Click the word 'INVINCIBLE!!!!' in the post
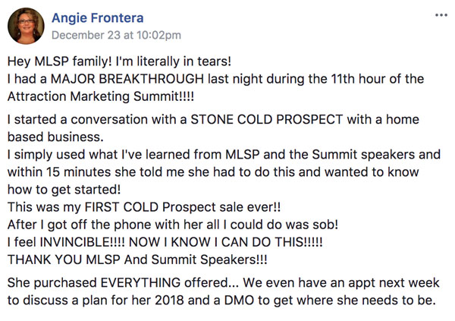This screenshot has width=455, height=321. coord(82,242)
